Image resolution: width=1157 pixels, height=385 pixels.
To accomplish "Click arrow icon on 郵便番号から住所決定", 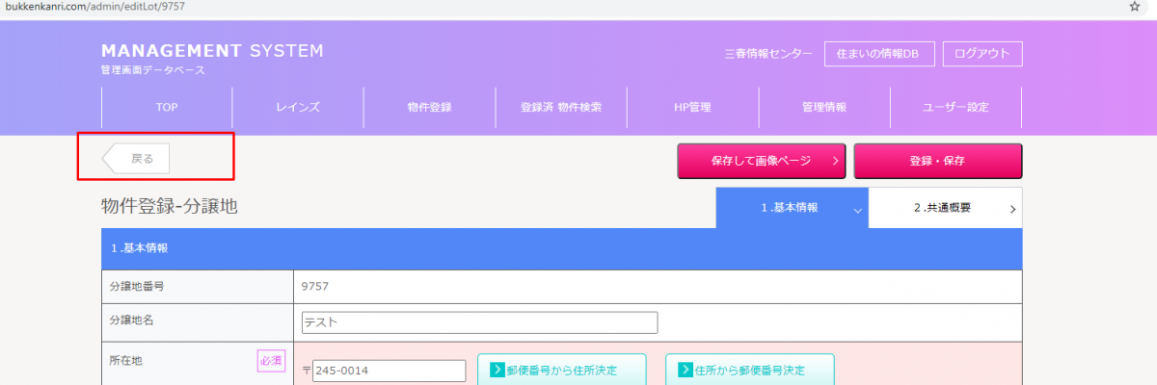I will tap(498, 370).
